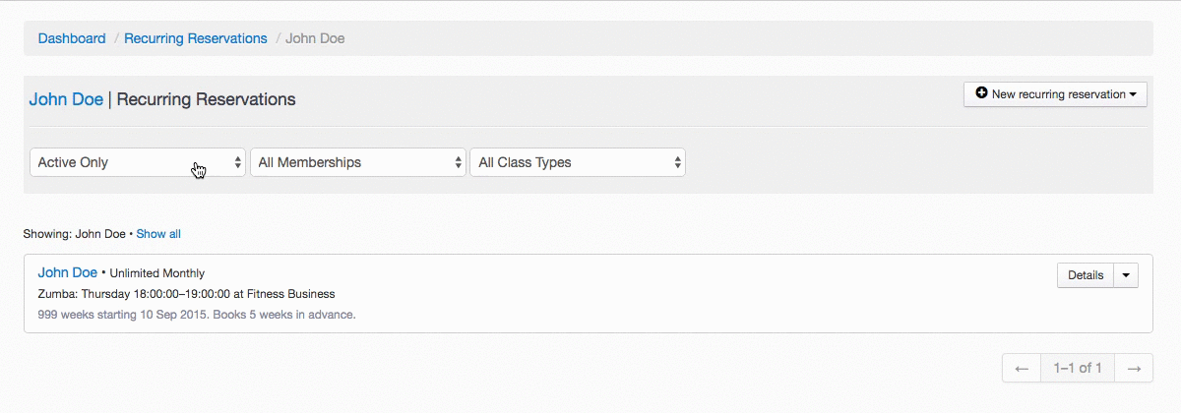Click the Unlimited Monthly membership label
Screen dimensions: 1181x413
tap(157, 273)
